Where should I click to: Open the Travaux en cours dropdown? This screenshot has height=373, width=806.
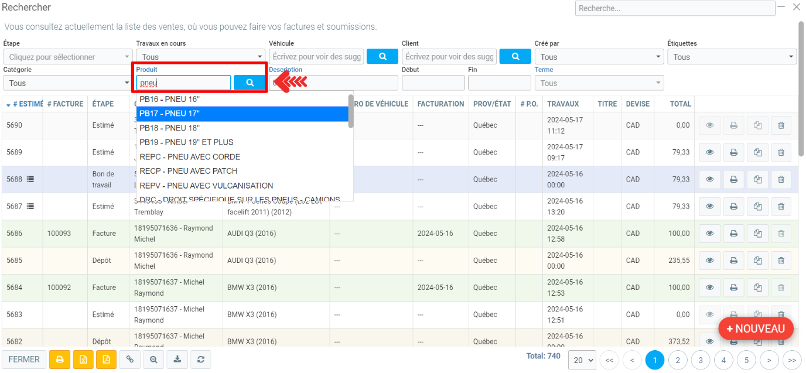click(200, 57)
